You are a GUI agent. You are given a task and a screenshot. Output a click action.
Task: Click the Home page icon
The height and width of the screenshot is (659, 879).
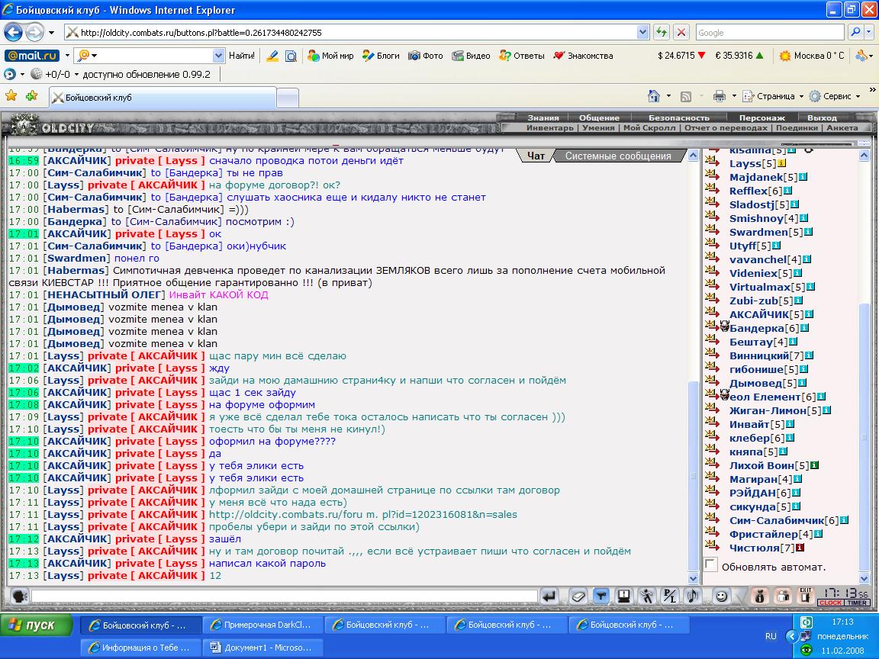click(654, 96)
